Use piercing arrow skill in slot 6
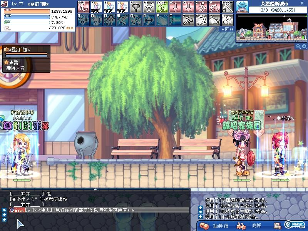Screen dimensions: 308x231 (x=149, y=20)
